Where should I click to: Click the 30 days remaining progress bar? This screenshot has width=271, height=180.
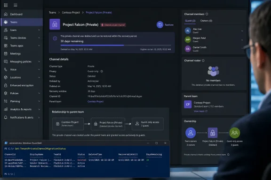116,45
